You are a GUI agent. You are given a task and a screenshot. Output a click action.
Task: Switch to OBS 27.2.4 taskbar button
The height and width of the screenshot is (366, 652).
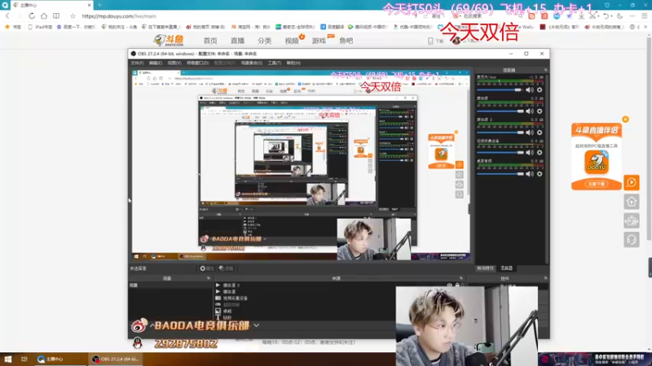pos(115,359)
